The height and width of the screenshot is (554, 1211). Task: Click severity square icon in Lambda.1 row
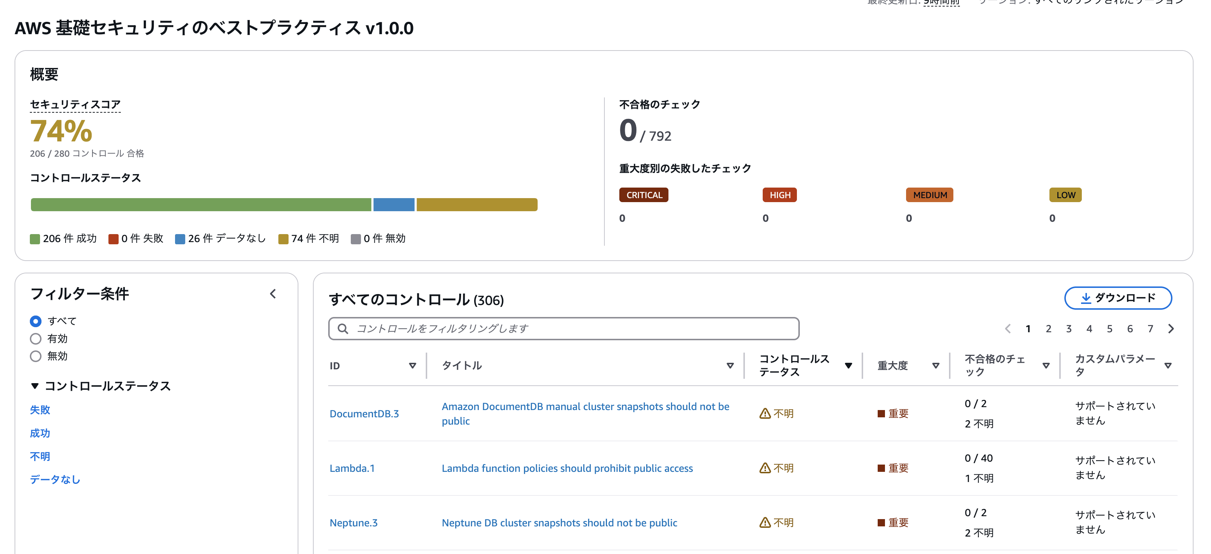[x=881, y=468]
